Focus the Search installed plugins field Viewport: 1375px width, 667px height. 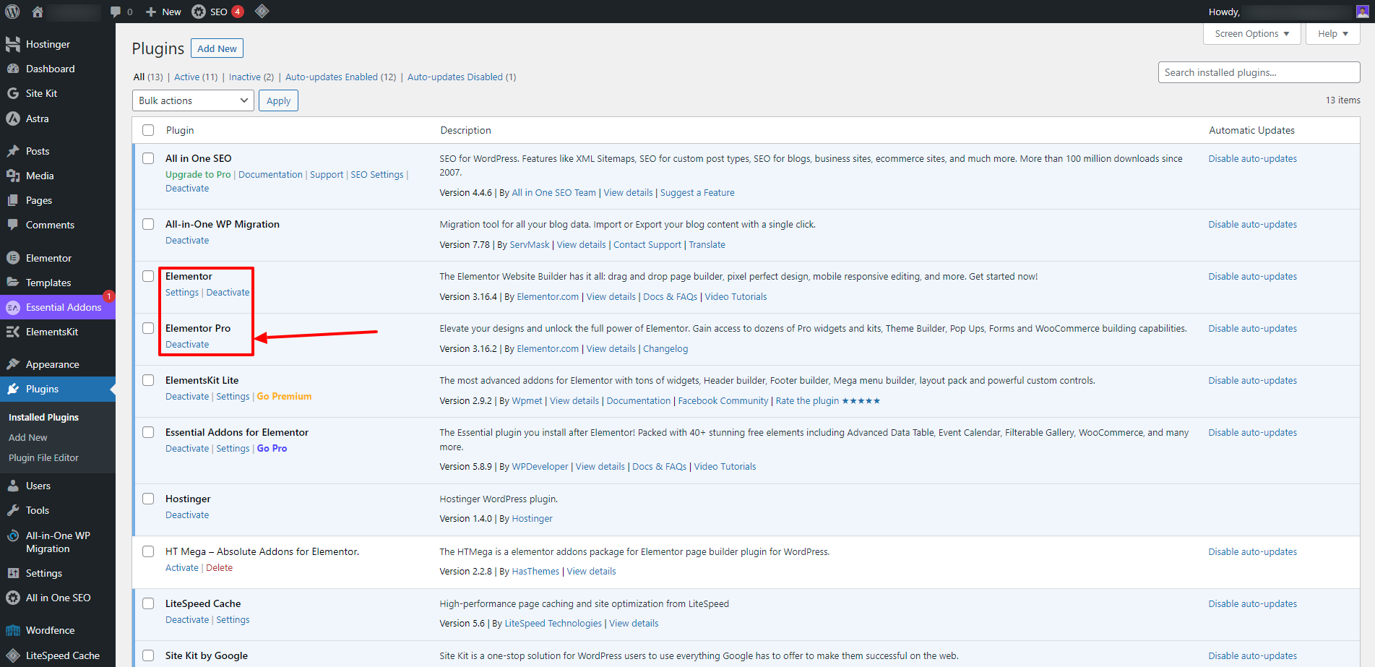click(1258, 72)
